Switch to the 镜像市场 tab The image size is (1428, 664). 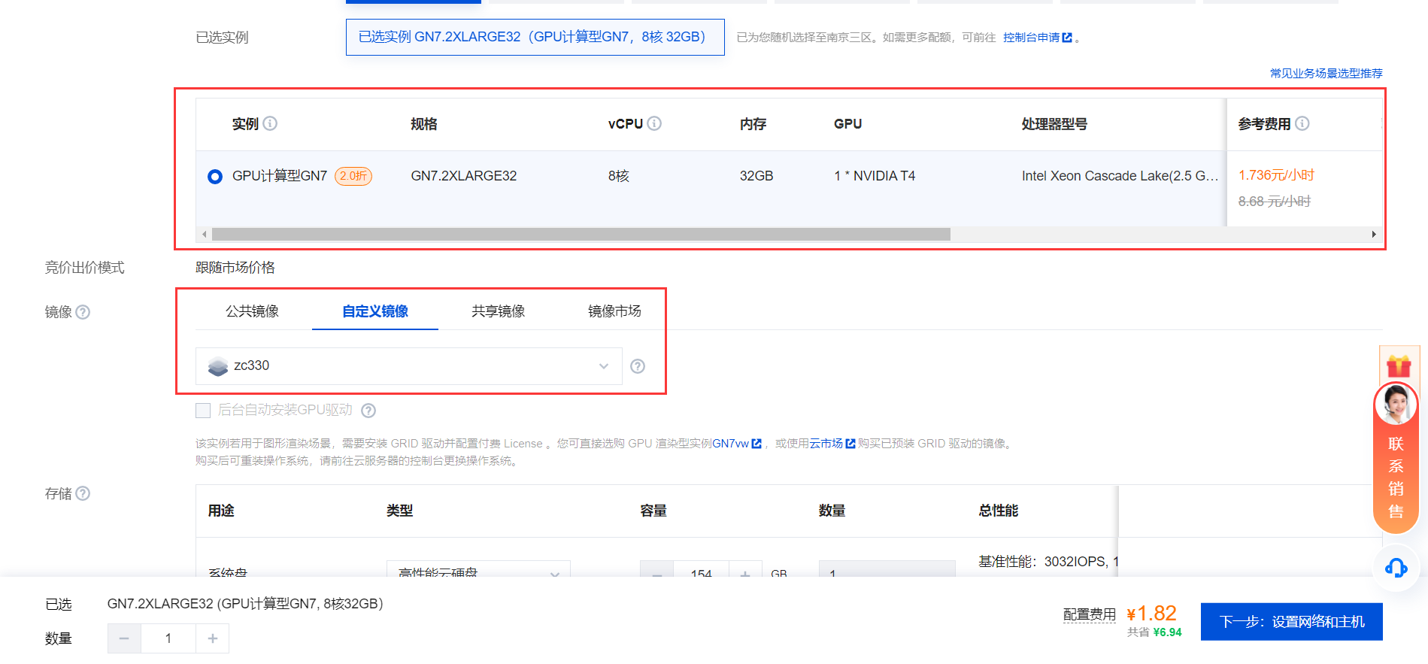pyautogui.click(x=614, y=311)
